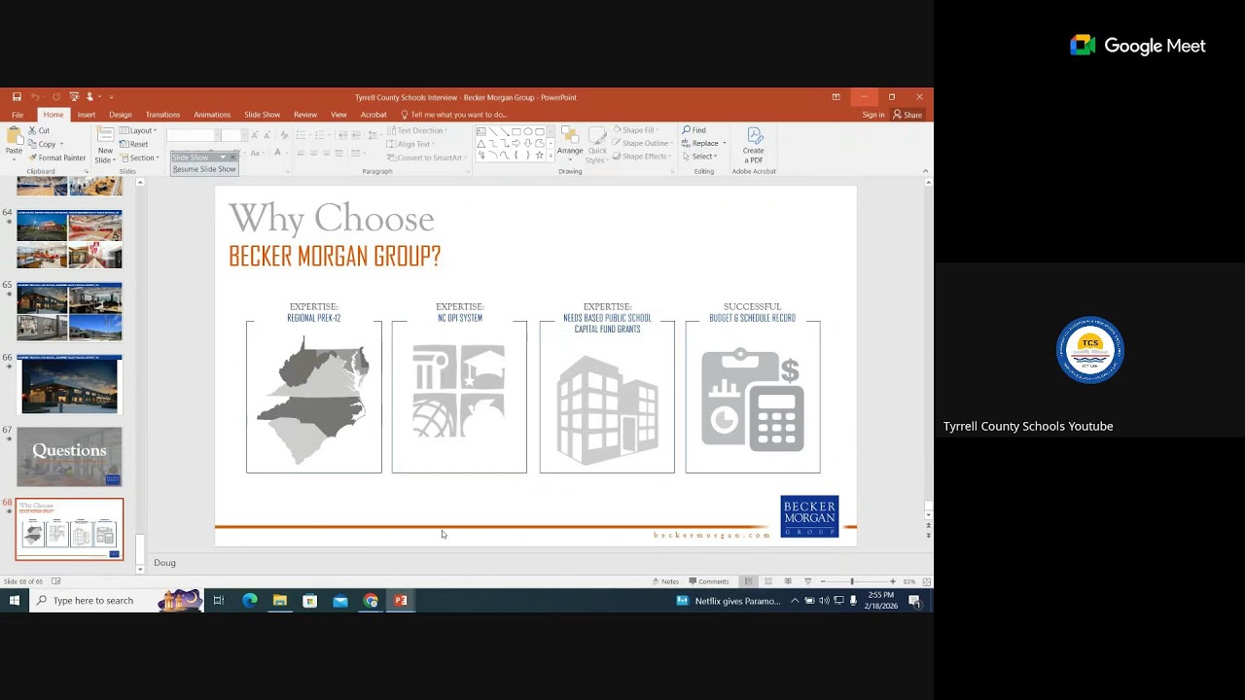This screenshot has height=700, width=1245.
Task: Open Task View on taskbar
Action: [x=219, y=601]
